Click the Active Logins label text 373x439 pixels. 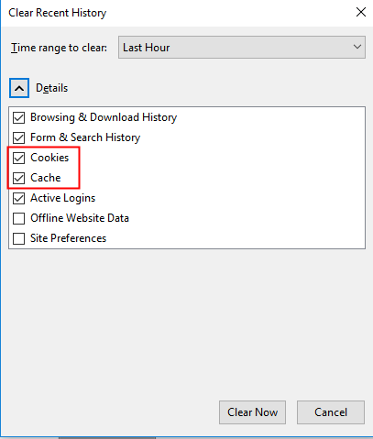62,198
